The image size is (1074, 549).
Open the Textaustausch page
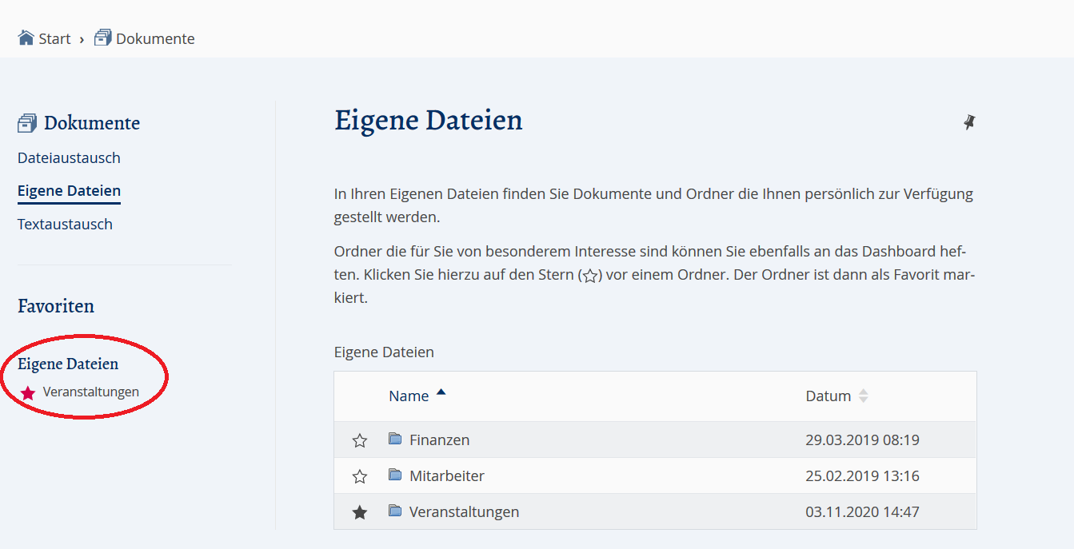(65, 224)
